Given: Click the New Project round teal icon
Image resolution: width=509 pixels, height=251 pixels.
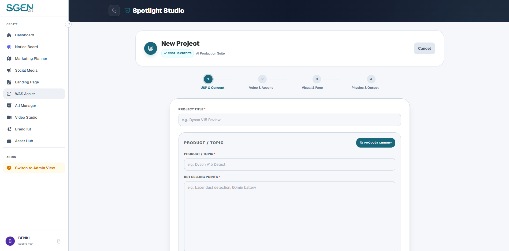Looking at the screenshot, I should pos(151,48).
